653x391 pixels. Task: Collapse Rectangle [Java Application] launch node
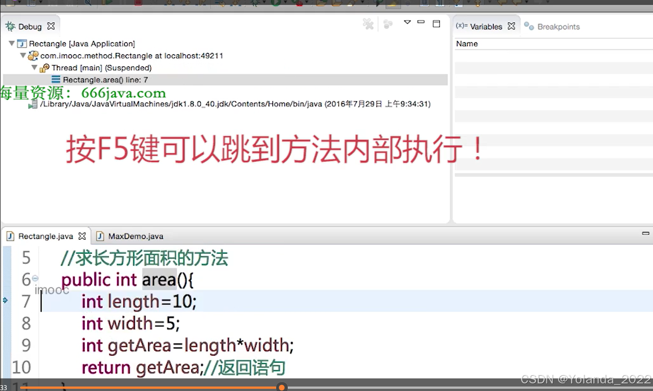pos(12,43)
